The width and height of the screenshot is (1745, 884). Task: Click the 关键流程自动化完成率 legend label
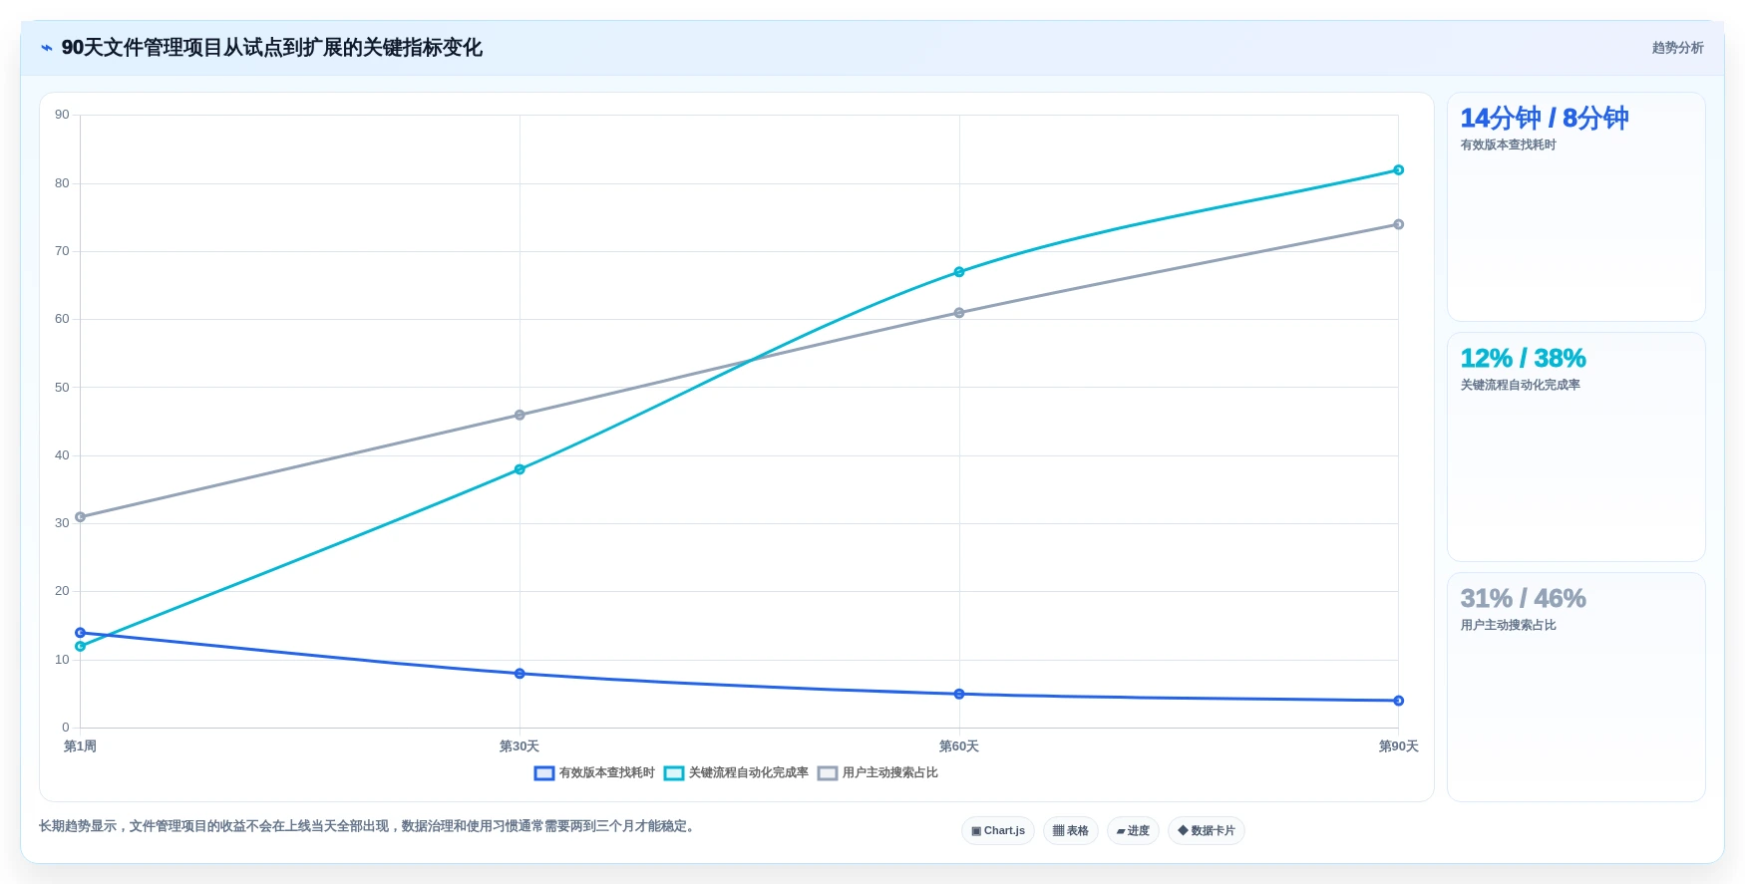point(748,773)
